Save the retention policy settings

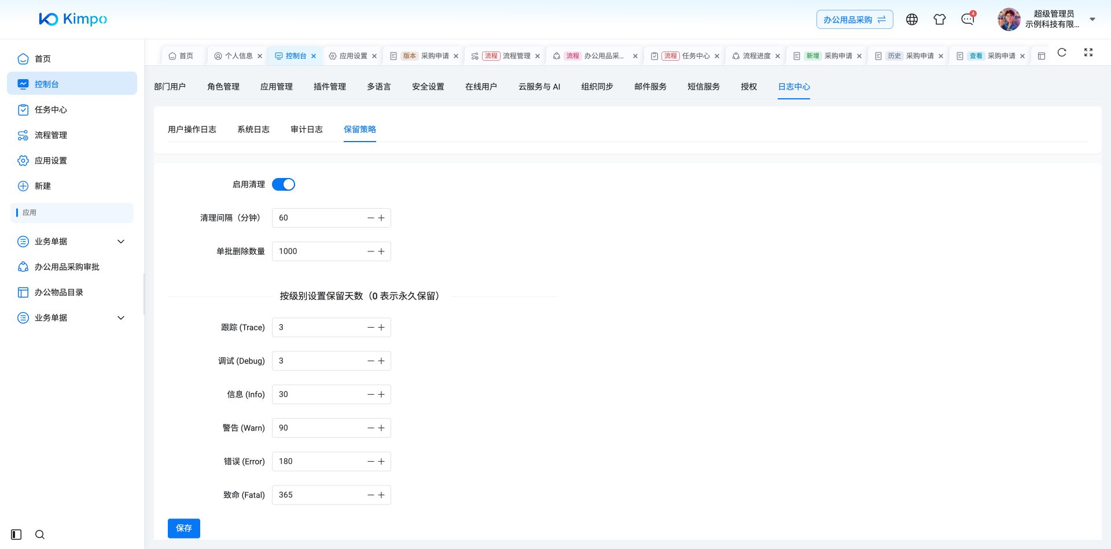184,528
